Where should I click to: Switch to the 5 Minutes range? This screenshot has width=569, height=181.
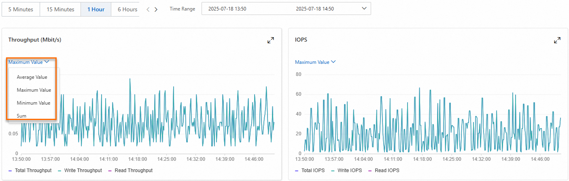click(21, 9)
